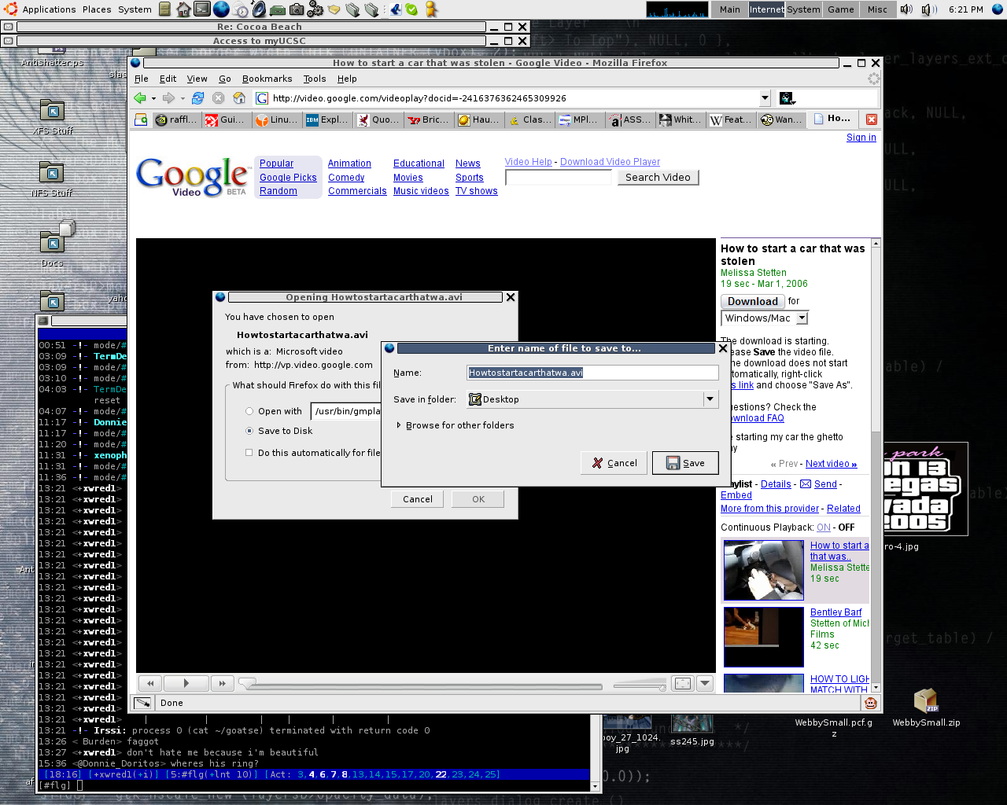The height and width of the screenshot is (805, 1007).
Task: Reload the page in Firefox
Action: 197,98
